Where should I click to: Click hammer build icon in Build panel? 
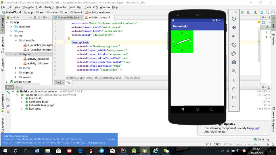point(8,92)
